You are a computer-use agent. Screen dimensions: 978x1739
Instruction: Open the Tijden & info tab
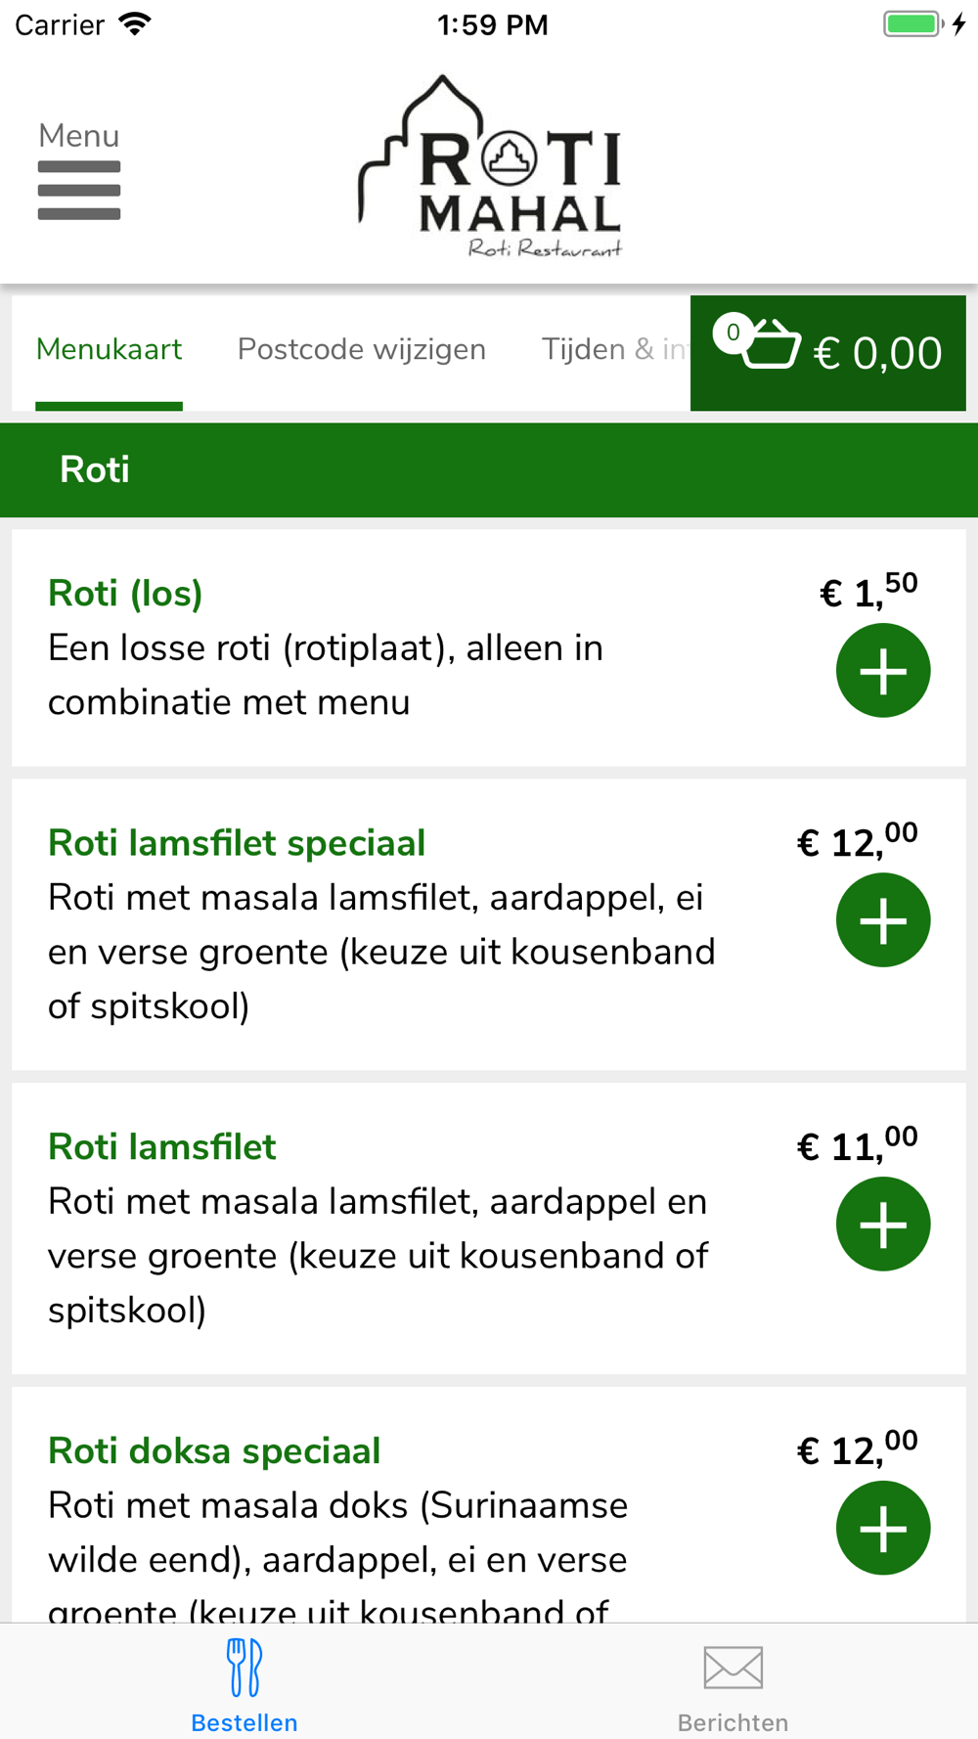click(x=614, y=349)
